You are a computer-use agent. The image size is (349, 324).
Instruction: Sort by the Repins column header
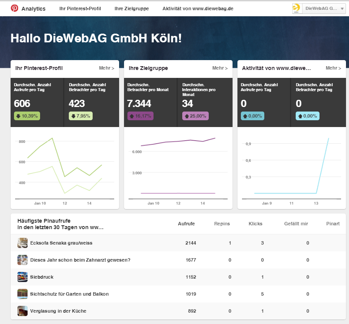(x=222, y=224)
